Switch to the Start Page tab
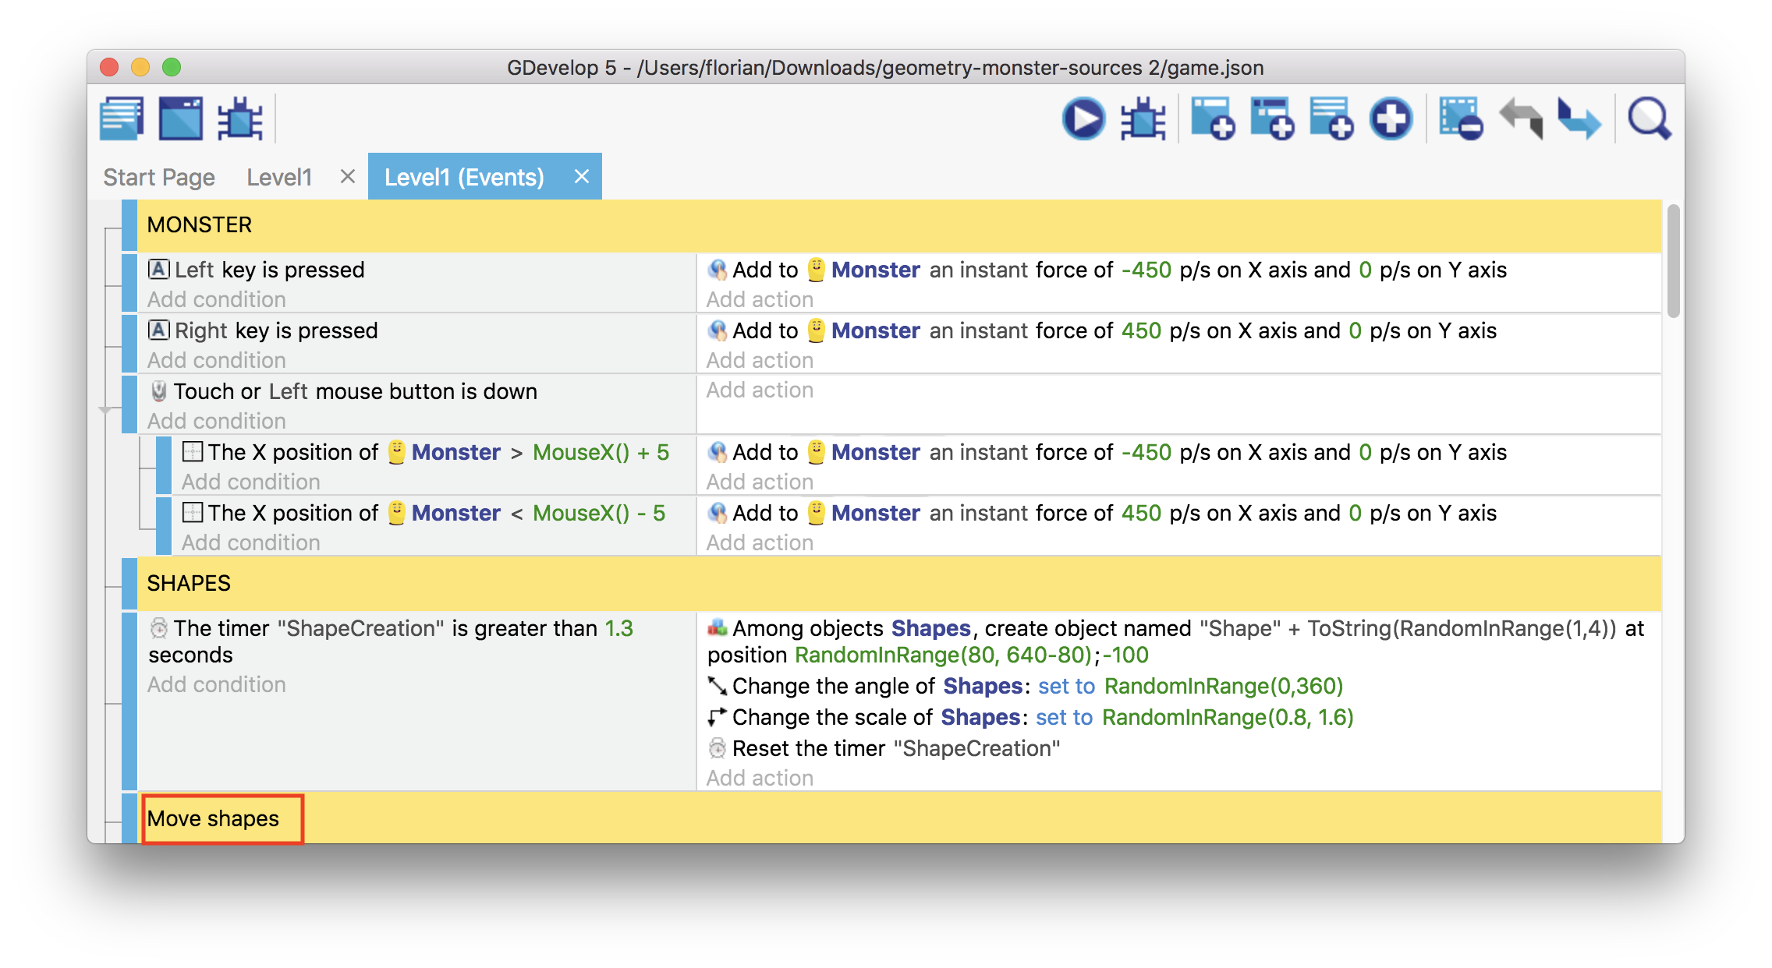This screenshot has height=968, width=1772. [159, 178]
